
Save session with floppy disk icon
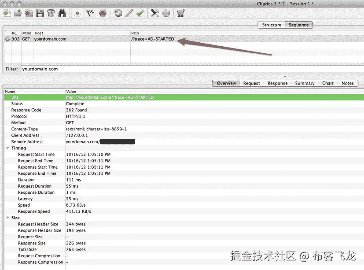(x=40, y=13)
